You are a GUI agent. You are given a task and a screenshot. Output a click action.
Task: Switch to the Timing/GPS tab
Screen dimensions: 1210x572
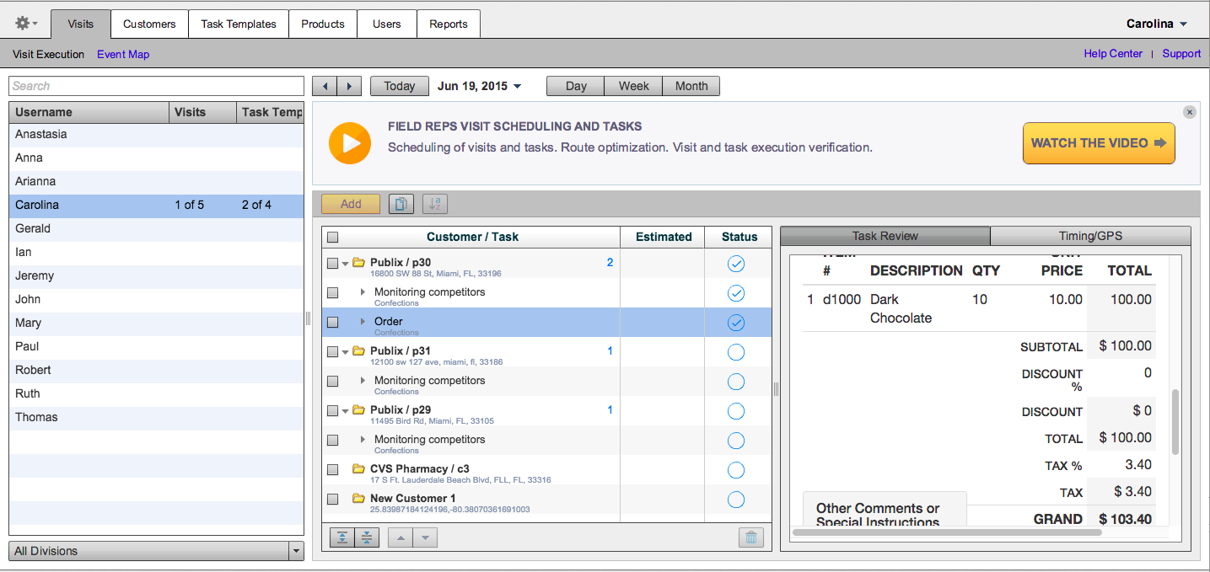coord(1090,236)
